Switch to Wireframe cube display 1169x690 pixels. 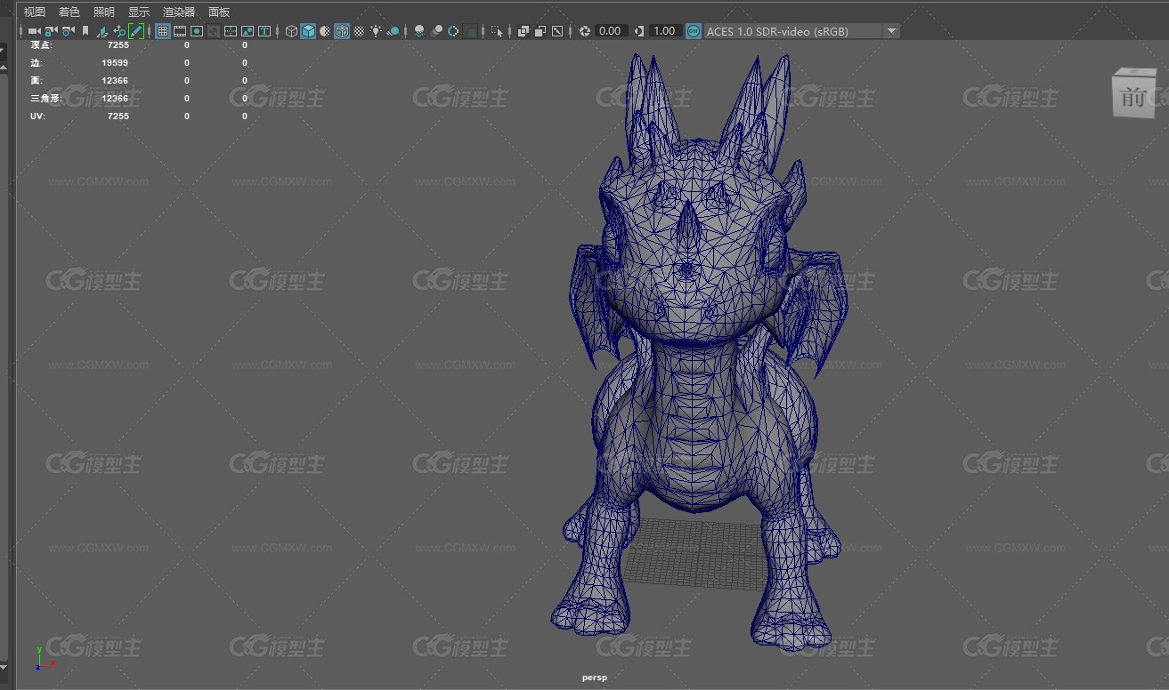(x=291, y=31)
